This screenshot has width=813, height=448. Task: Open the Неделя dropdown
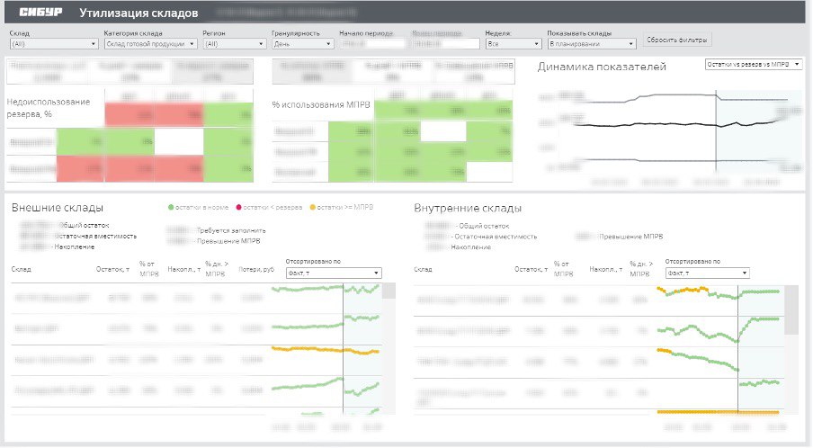[x=514, y=44]
